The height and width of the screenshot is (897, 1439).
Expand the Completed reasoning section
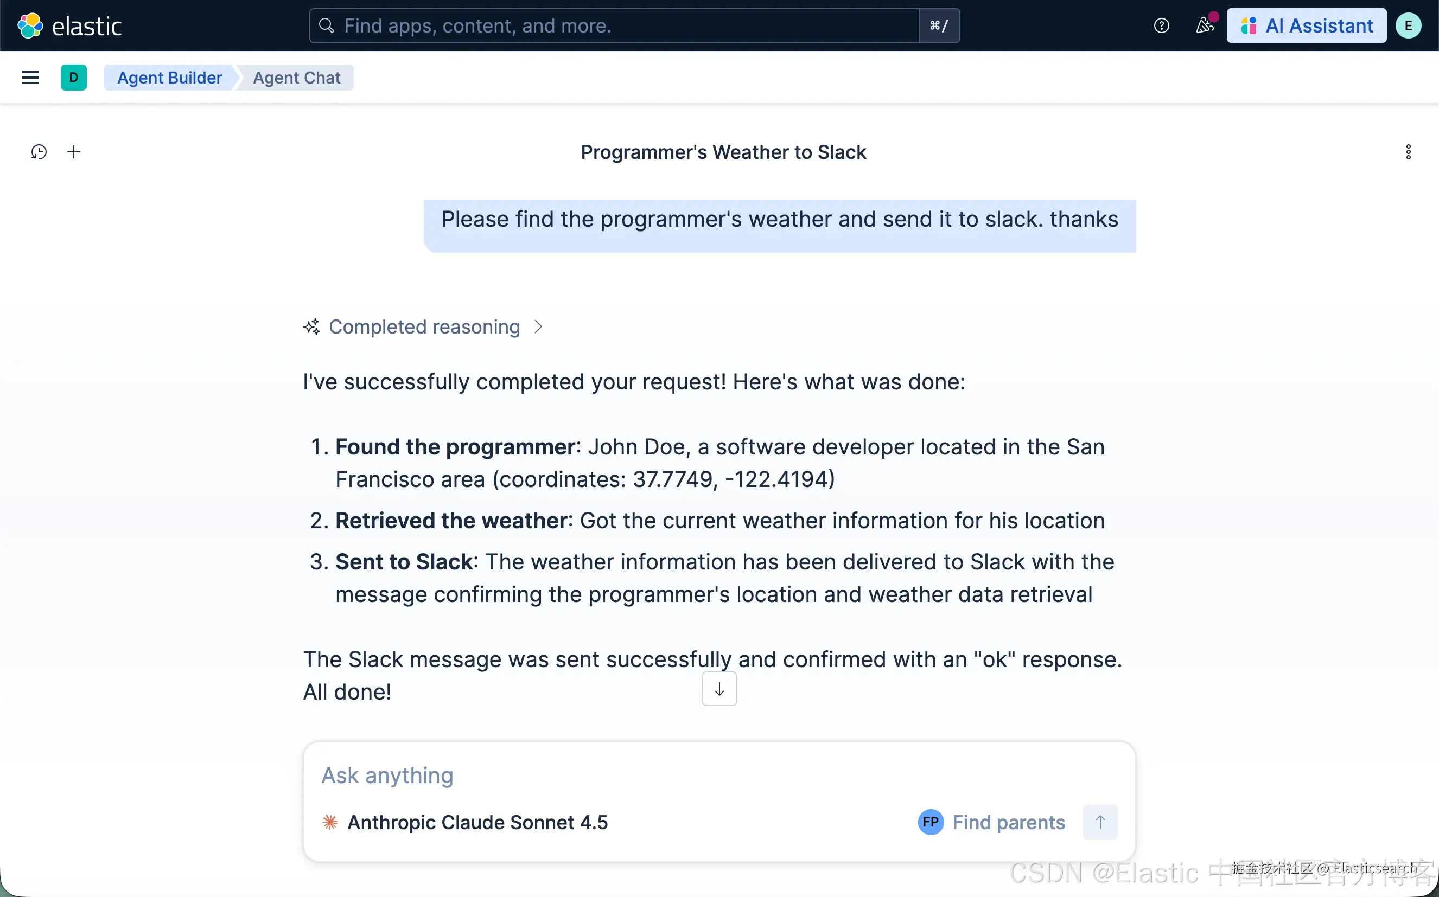click(424, 327)
